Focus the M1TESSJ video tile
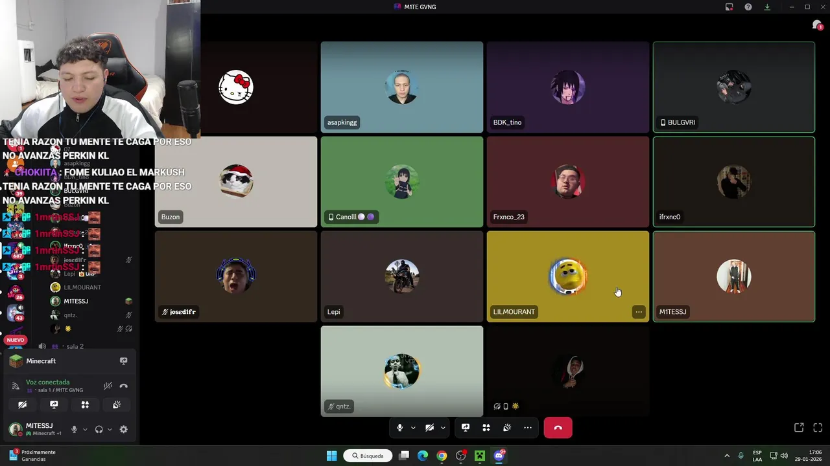 tap(734, 276)
